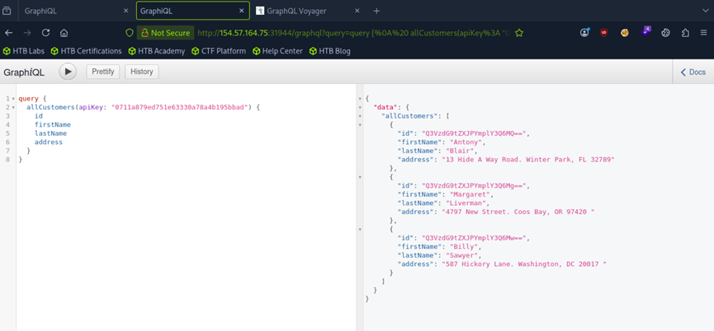Image resolution: width=714 pixels, height=331 pixels.
Task: Open a new browser tab
Action: pyautogui.click(x=376, y=11)
